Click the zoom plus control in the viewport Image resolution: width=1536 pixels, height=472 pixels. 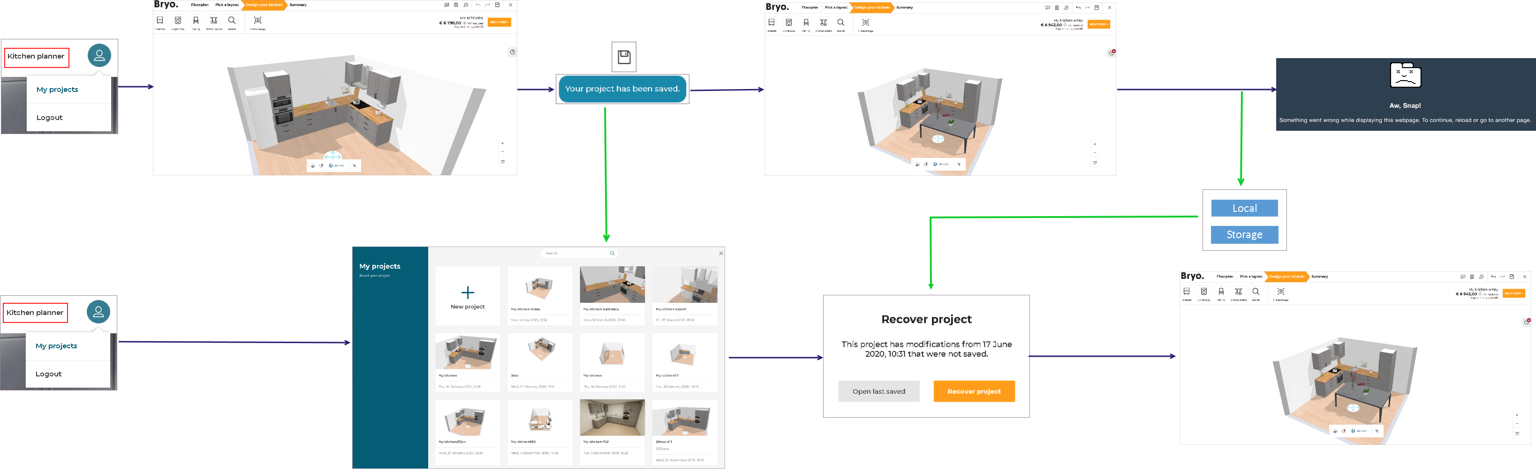[x=503, y=143]
